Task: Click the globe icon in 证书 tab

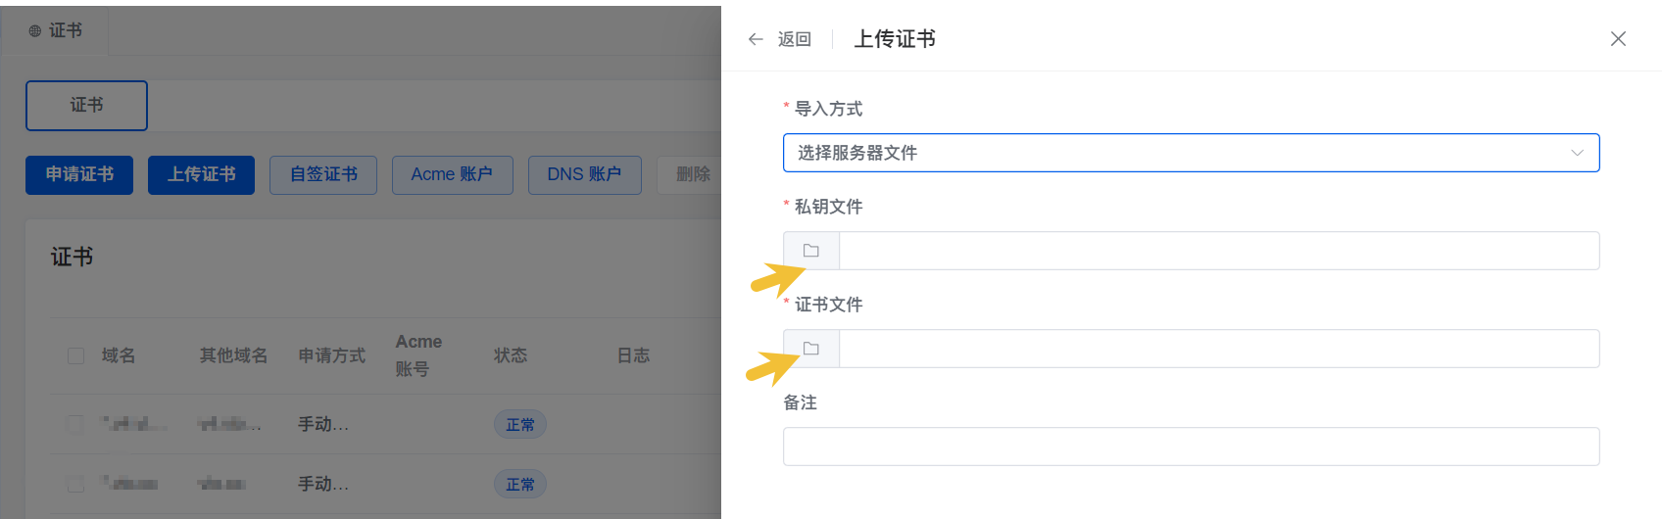Action: coord(35,31)
